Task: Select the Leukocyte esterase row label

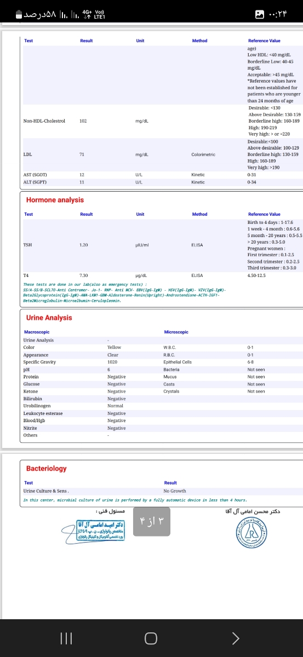Action: (x=43, y=413)
